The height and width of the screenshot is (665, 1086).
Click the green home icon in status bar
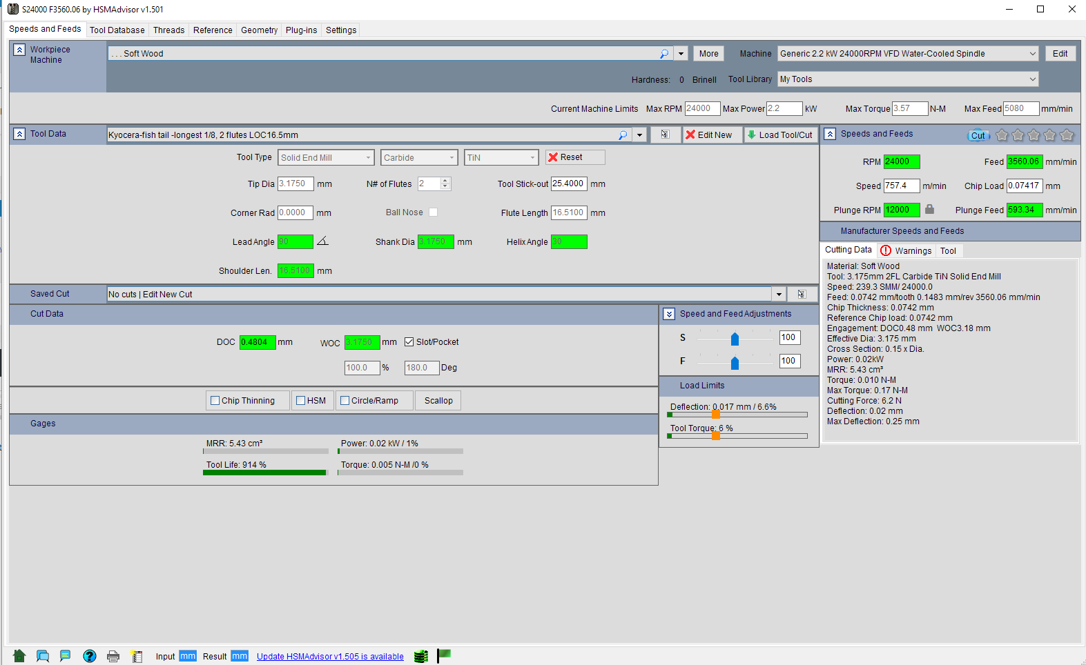[x=19, y=656]
